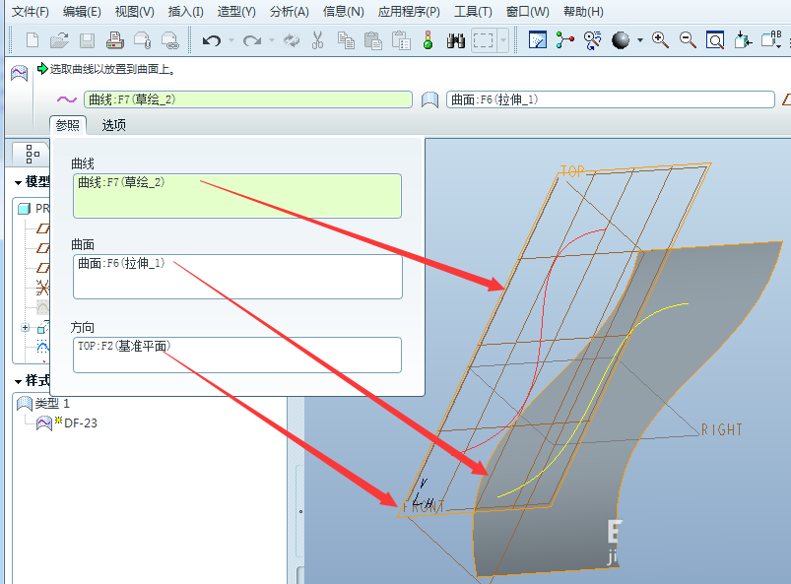Select the shaded sphere display icon
Viewport: 791px width, 584px height.
[621, 40]
